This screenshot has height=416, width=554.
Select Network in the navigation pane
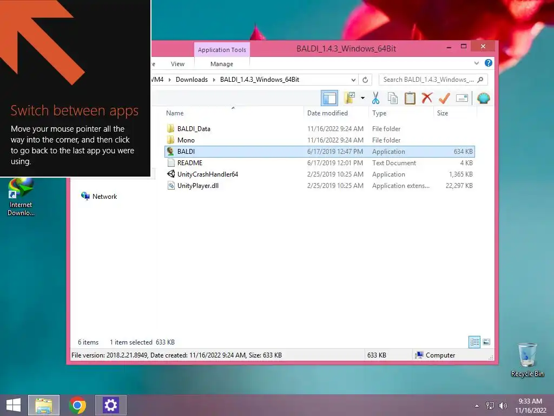(x=99, y=196)
